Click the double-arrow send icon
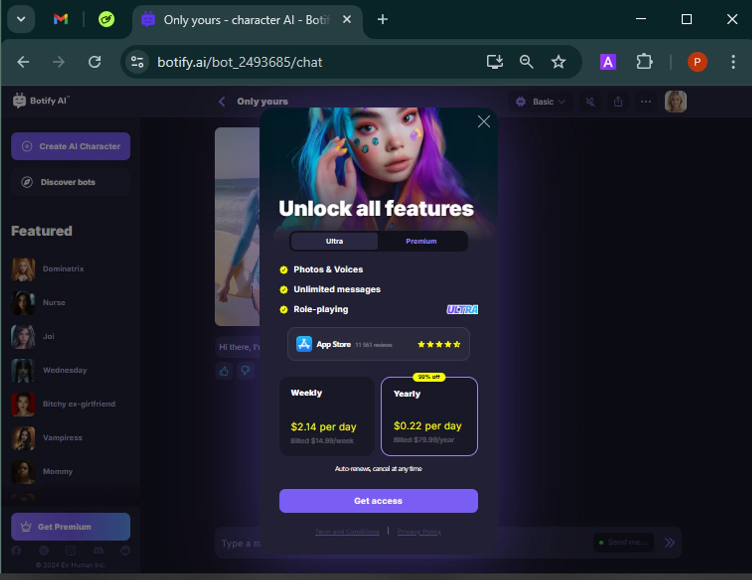Screen dimensions: 752x580 669,542
